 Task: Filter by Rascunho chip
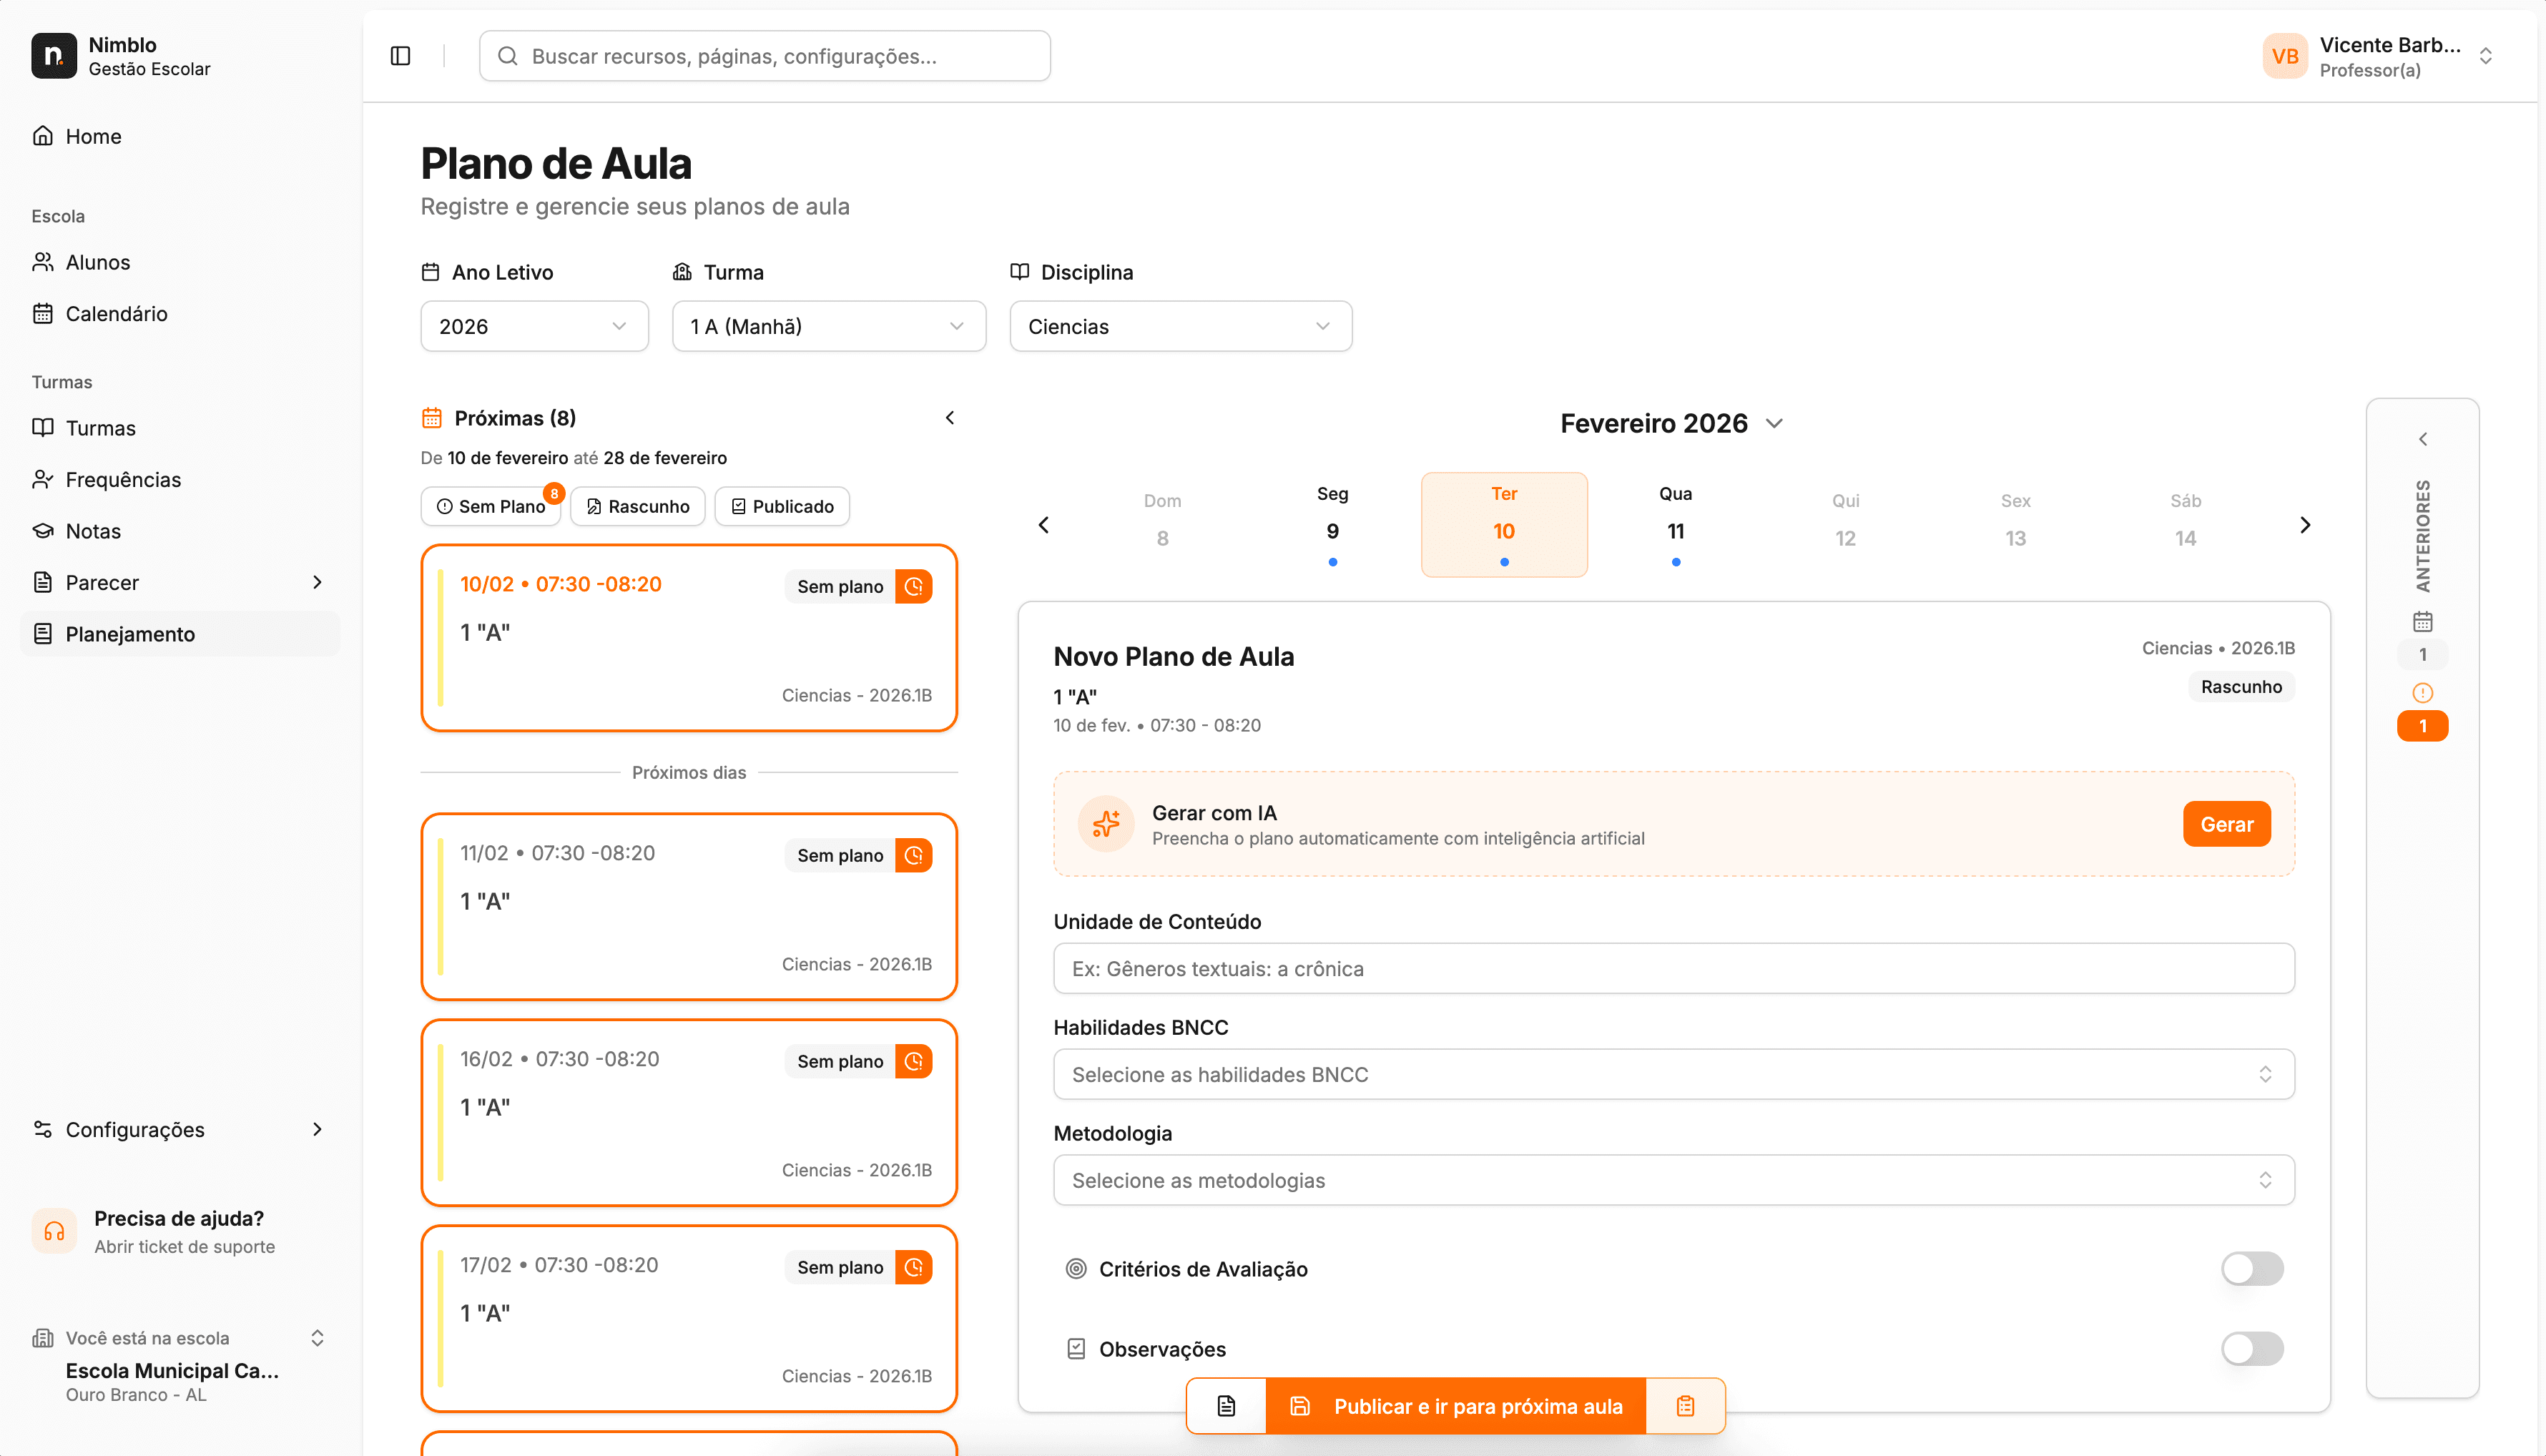637,507
